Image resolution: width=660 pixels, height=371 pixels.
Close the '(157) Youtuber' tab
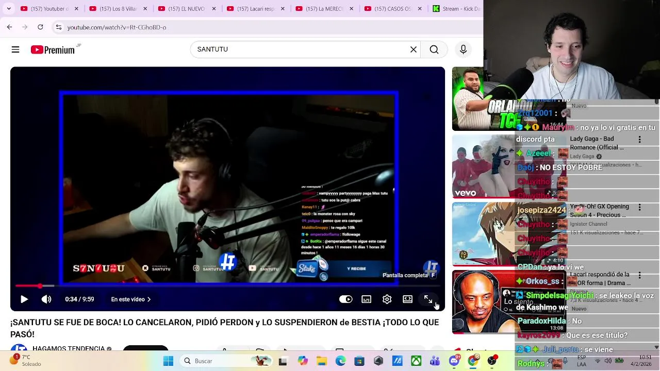pyautogui.click(x=76, y=9)
